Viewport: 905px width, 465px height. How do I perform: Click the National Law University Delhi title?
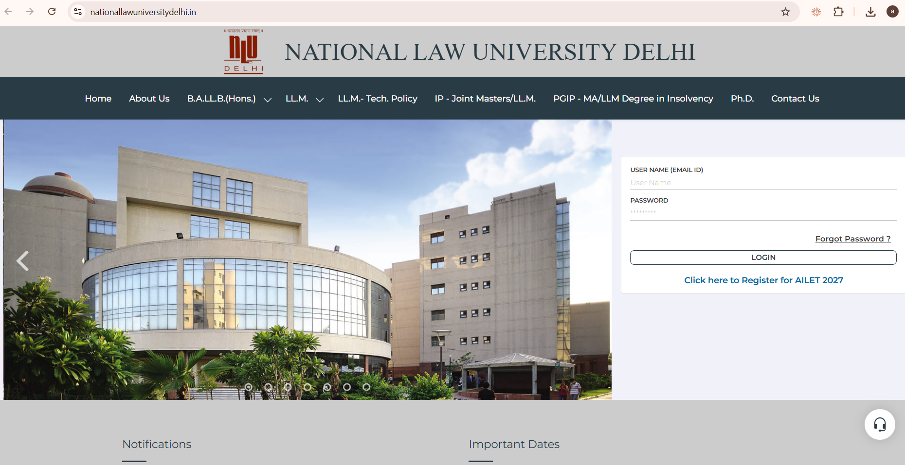490,52
